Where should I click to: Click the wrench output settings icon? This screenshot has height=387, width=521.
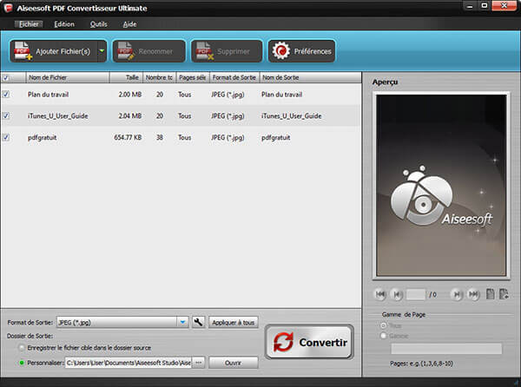click(198, 322)
